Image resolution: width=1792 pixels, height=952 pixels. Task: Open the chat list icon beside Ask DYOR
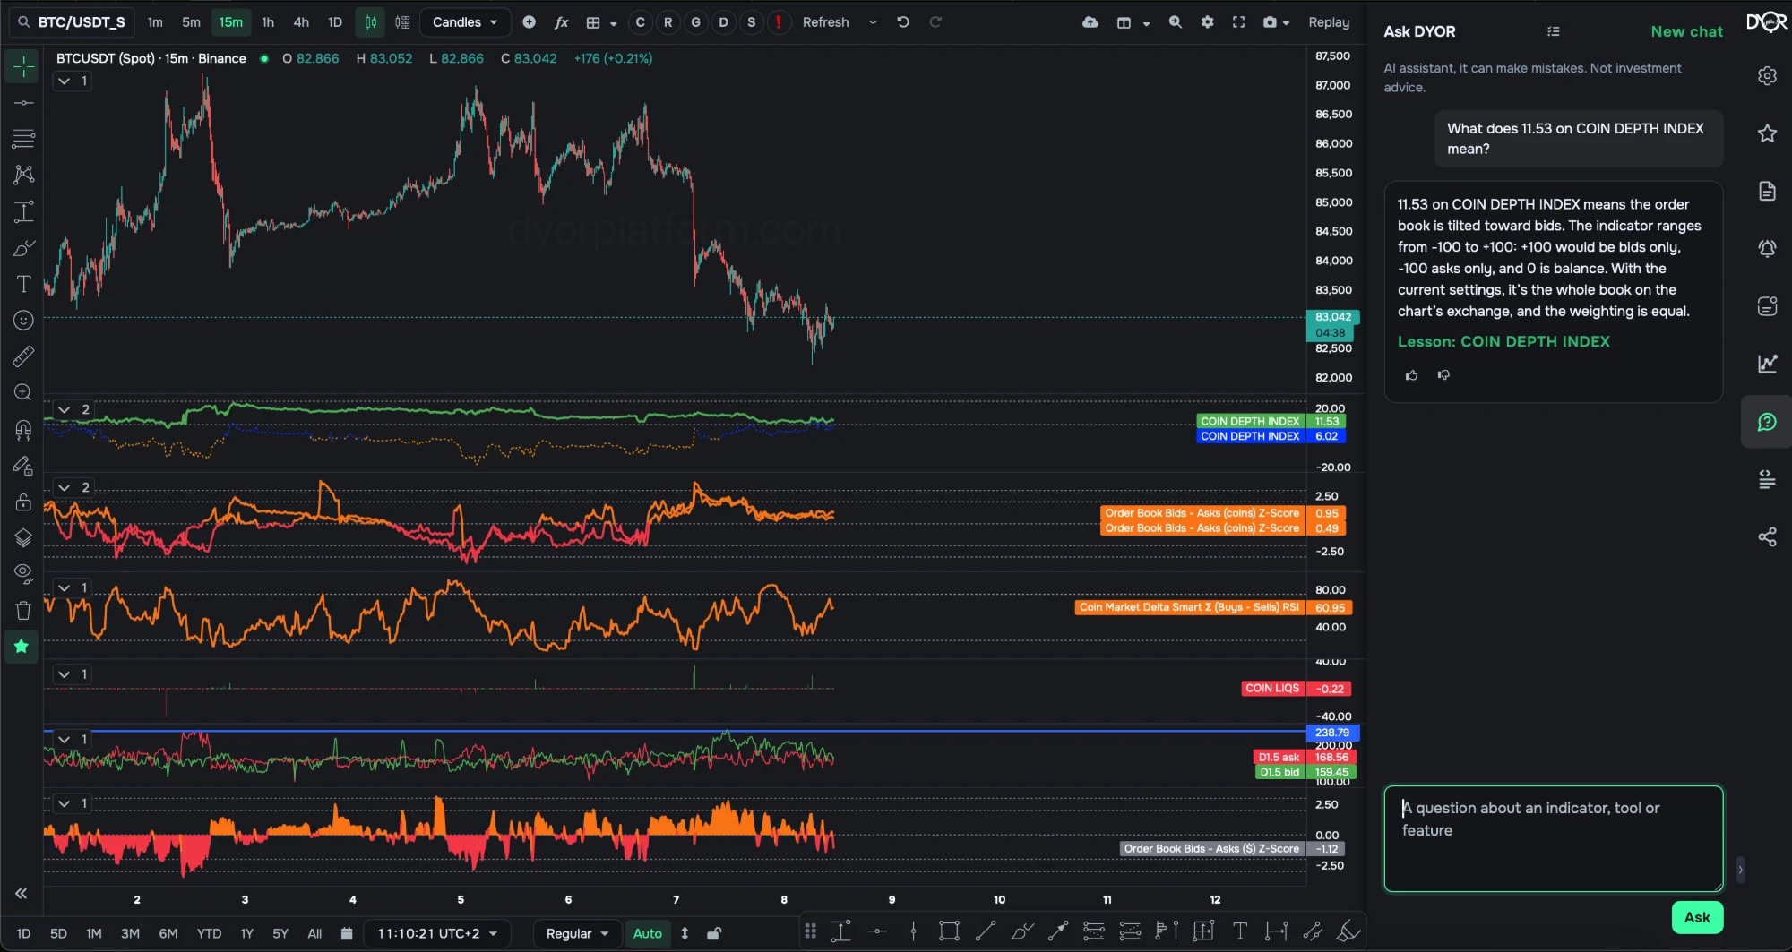[1554, 31]
